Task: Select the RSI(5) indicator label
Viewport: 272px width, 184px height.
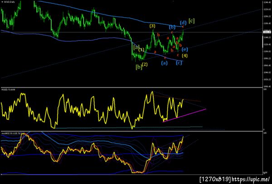Action: coord(8,90)
